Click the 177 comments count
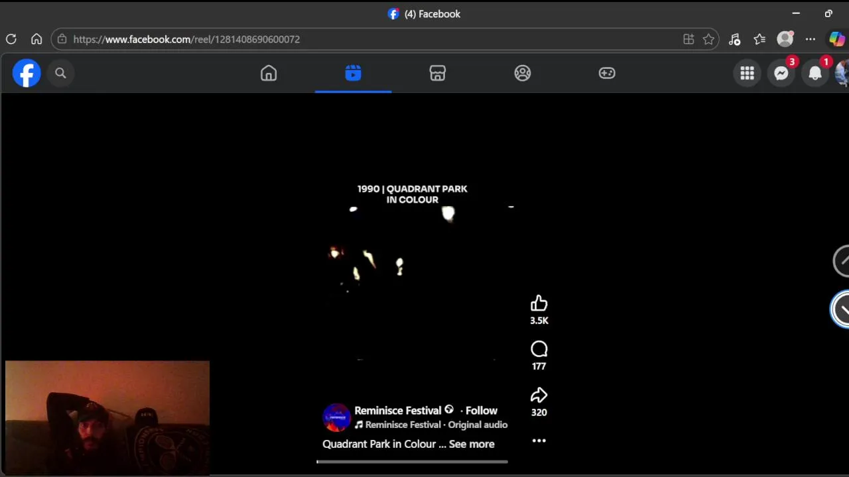The height and width of the screenshot is (477, 849). pyautogui.click(x=539, y=366)
